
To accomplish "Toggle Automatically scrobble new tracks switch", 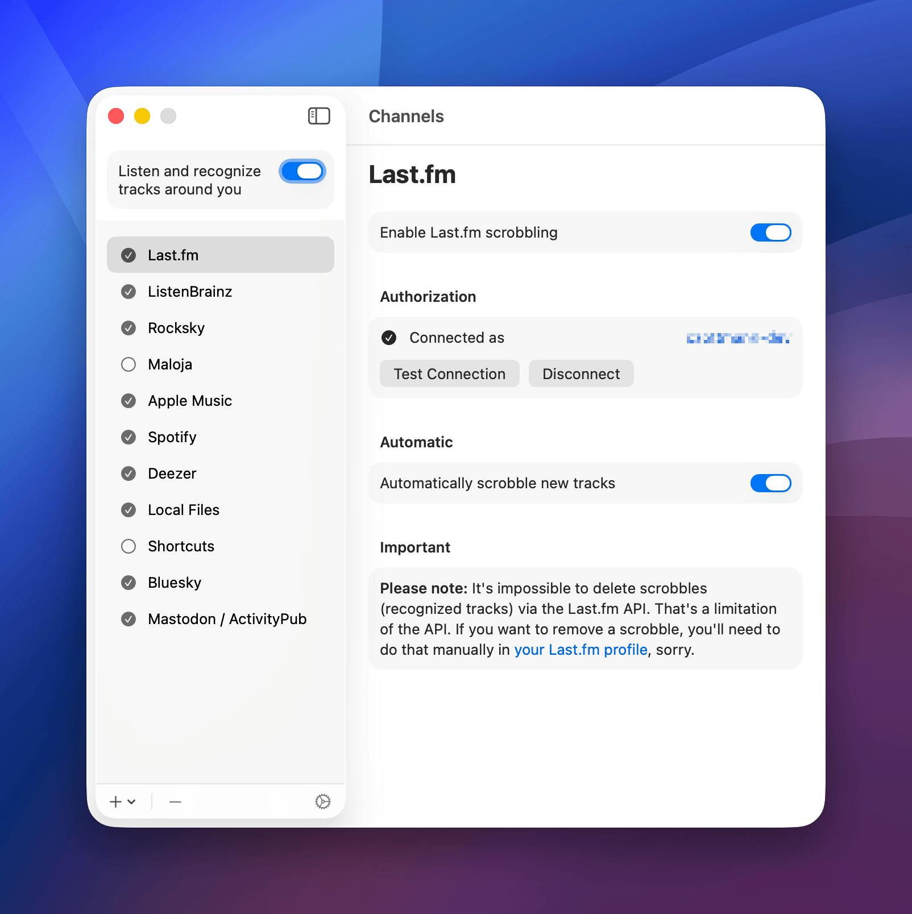I will [770, 483].
